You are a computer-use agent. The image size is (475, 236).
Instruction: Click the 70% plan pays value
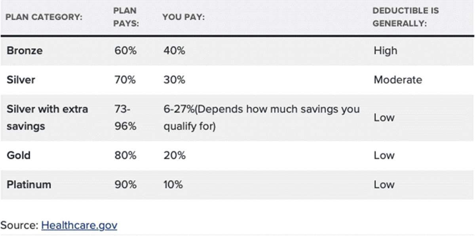point(125,80)
